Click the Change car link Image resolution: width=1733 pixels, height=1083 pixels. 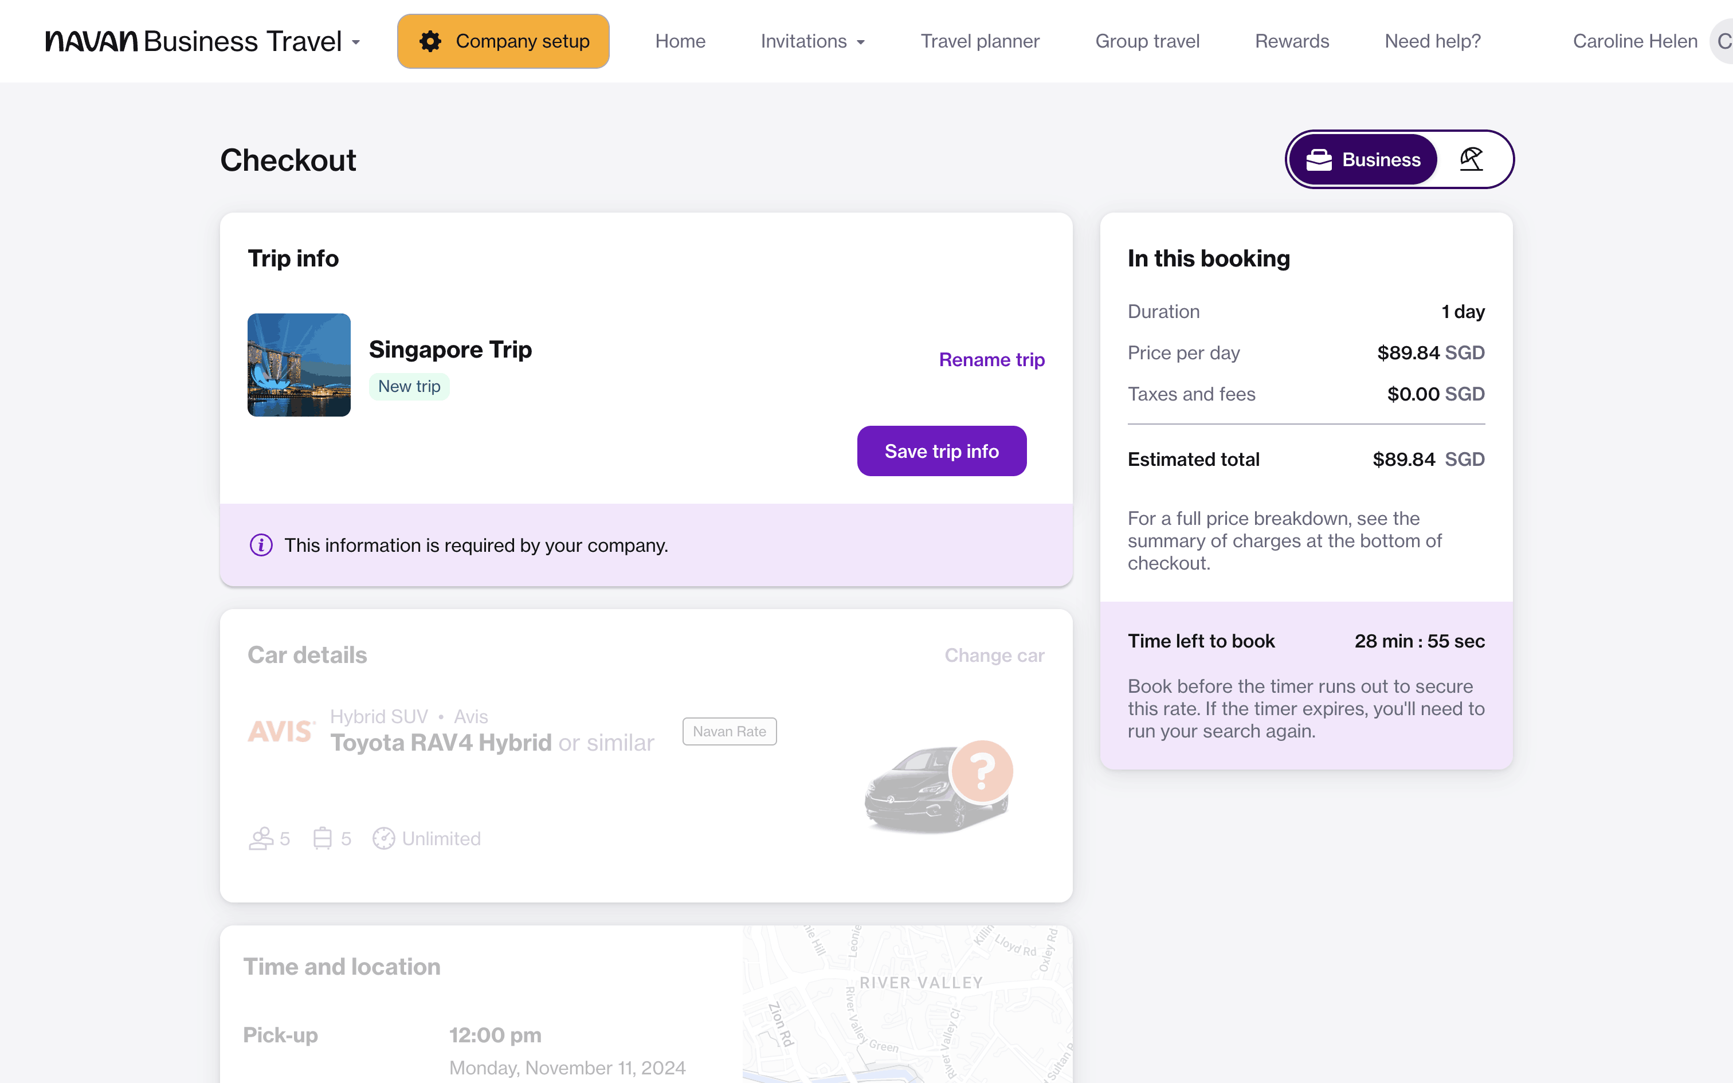[x=994, y=656]
